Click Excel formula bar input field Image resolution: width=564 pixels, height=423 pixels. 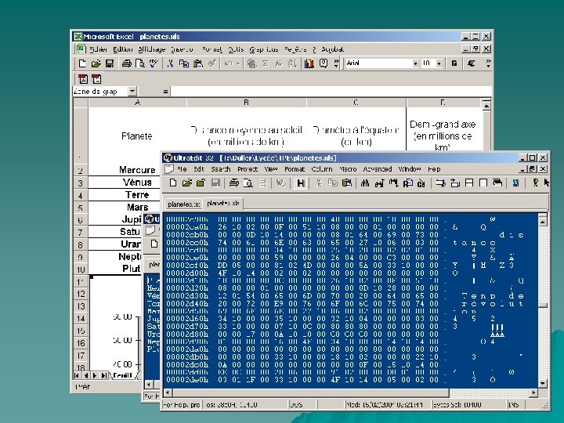tap(331, 92)
